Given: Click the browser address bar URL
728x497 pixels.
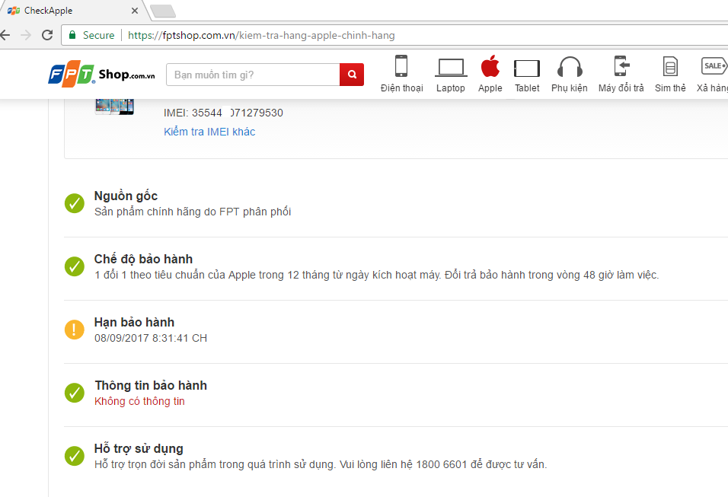Looking at the screenshot, I should point(261,35).
